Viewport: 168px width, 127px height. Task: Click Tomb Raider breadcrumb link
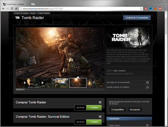point(44,13)
